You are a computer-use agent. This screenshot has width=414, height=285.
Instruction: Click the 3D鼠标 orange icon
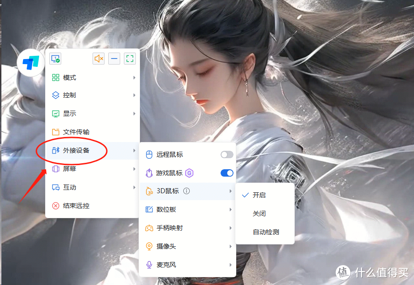(x=150, y=191)
